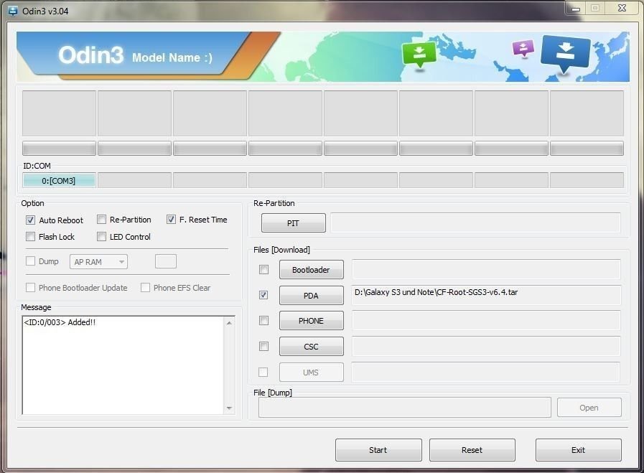Screen dimensions: 644x473
Task: Click the maximize button in title bar
Action: (595, 8)
